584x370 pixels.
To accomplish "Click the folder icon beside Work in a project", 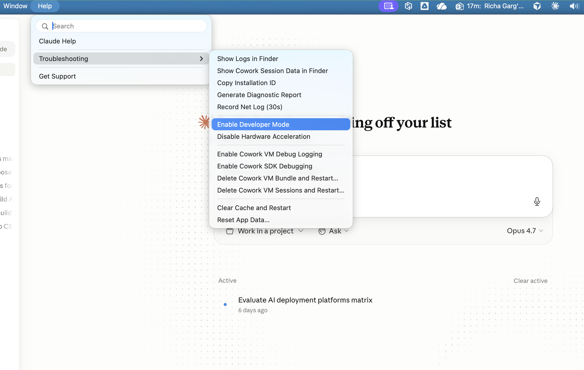I will (x=230, y=231).
